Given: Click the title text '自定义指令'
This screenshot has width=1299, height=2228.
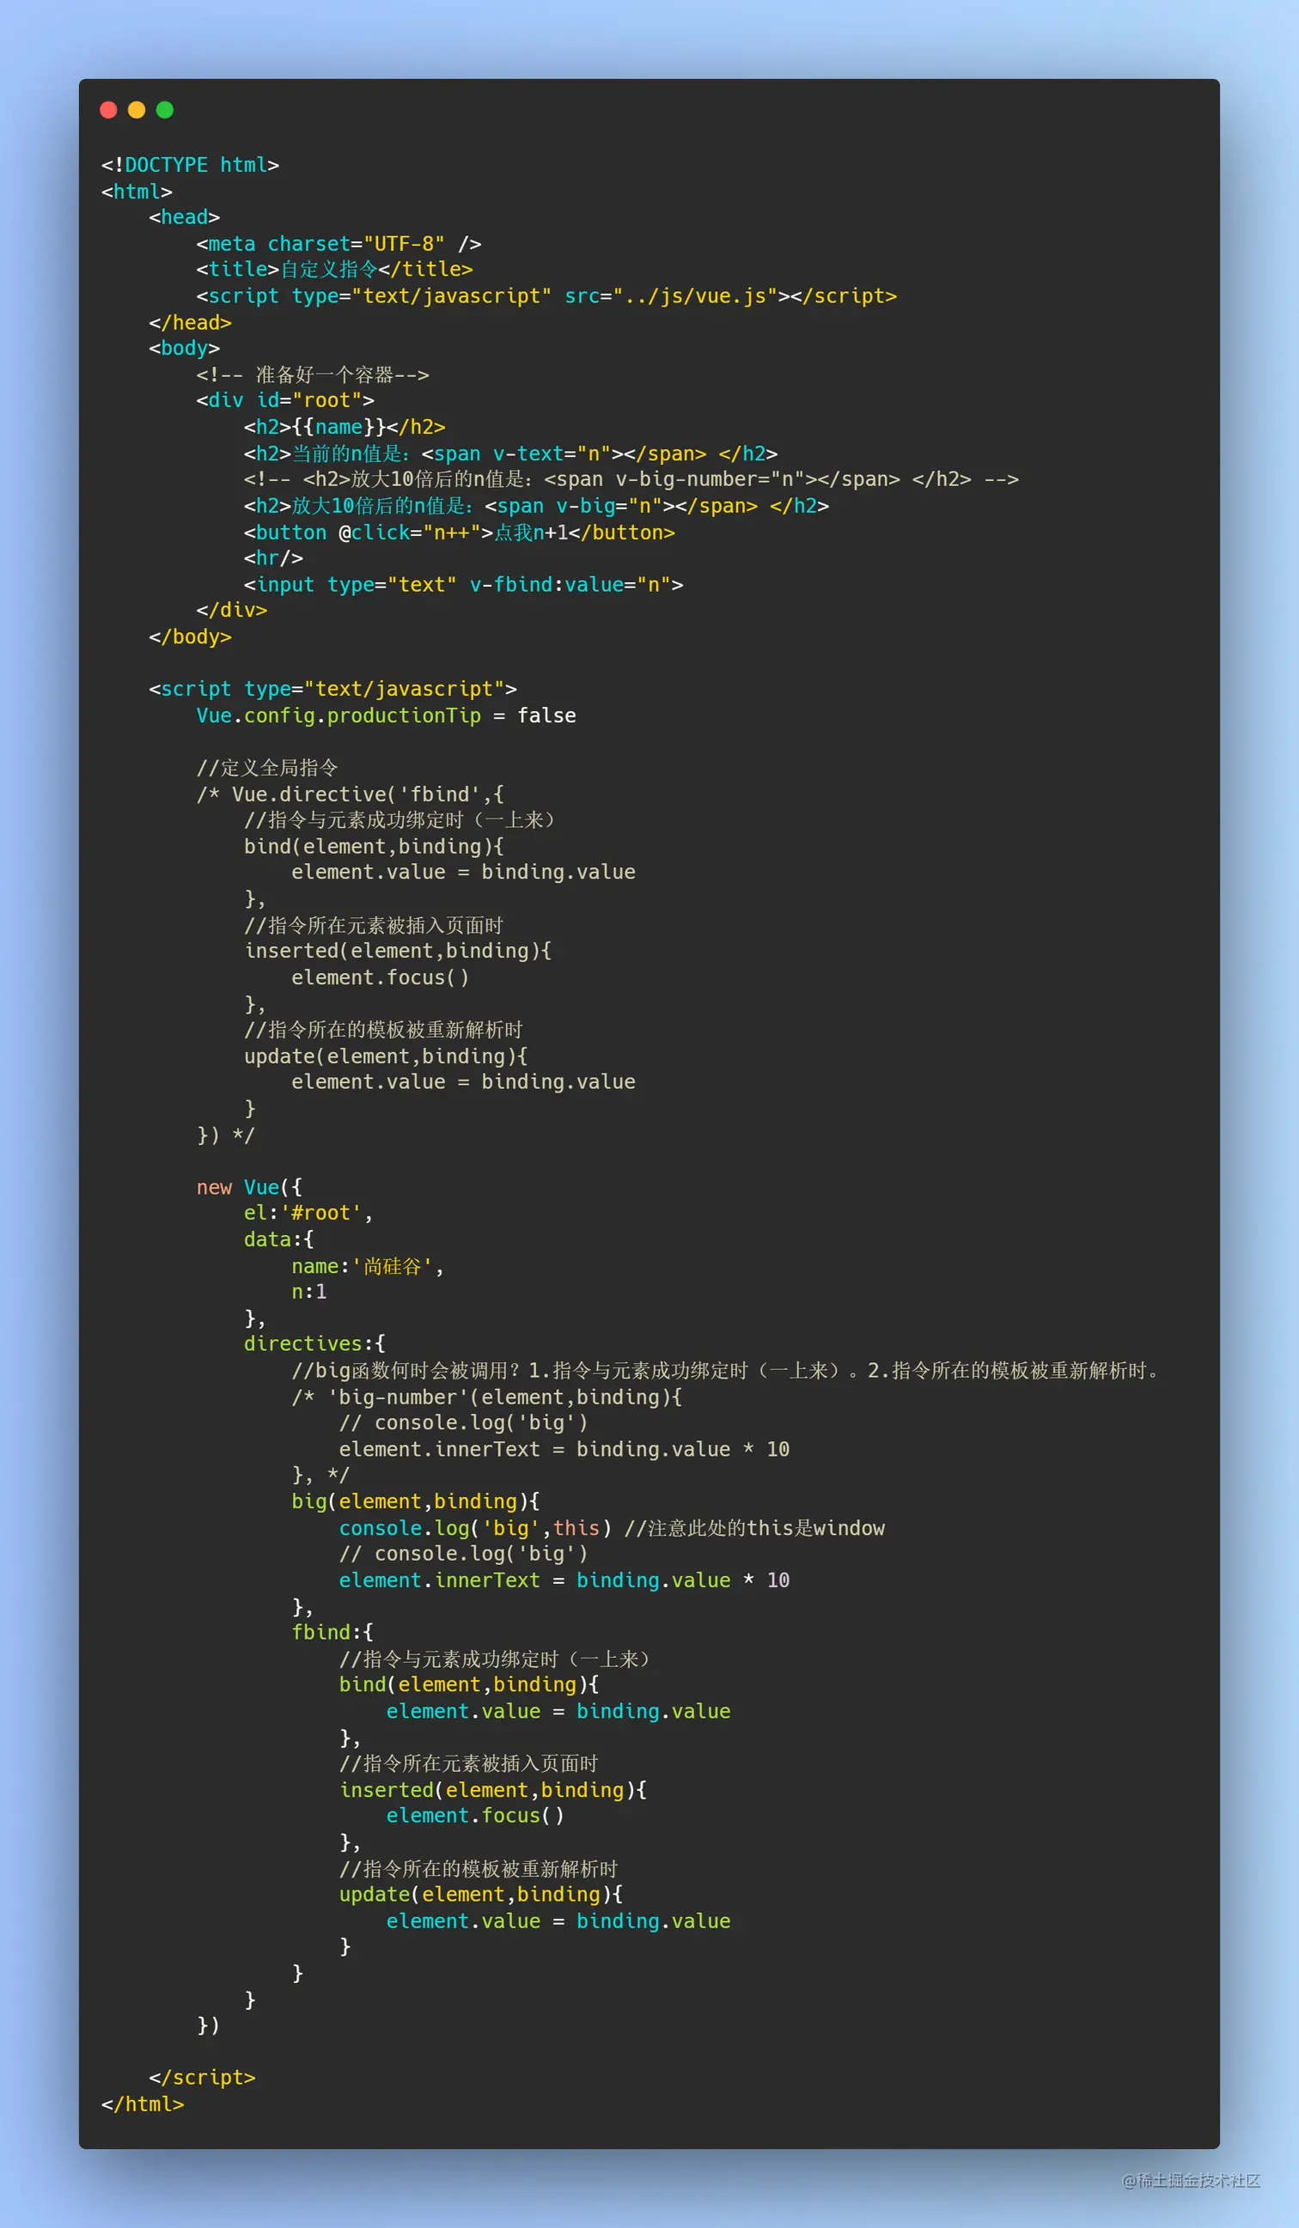Looking at the screenshot, I should pos(329,270).
